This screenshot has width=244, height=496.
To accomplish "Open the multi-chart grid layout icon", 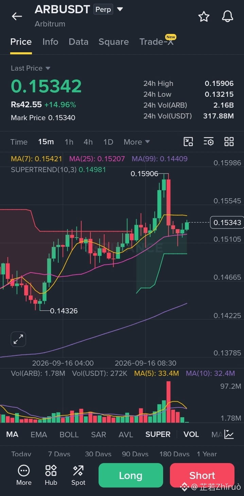I will (229, 142).
